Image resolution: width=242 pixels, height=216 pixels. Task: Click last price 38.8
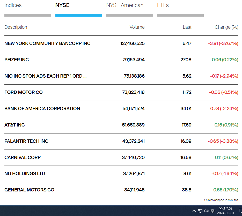point(187,190)
